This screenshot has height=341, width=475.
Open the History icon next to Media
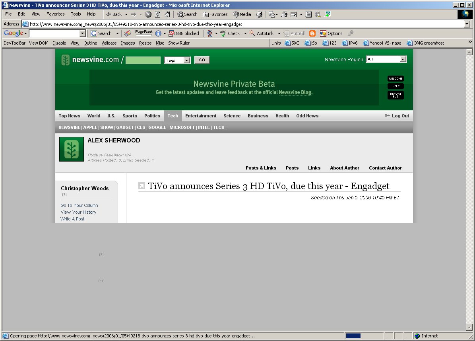pyautogui.click(x=259, y=14)
